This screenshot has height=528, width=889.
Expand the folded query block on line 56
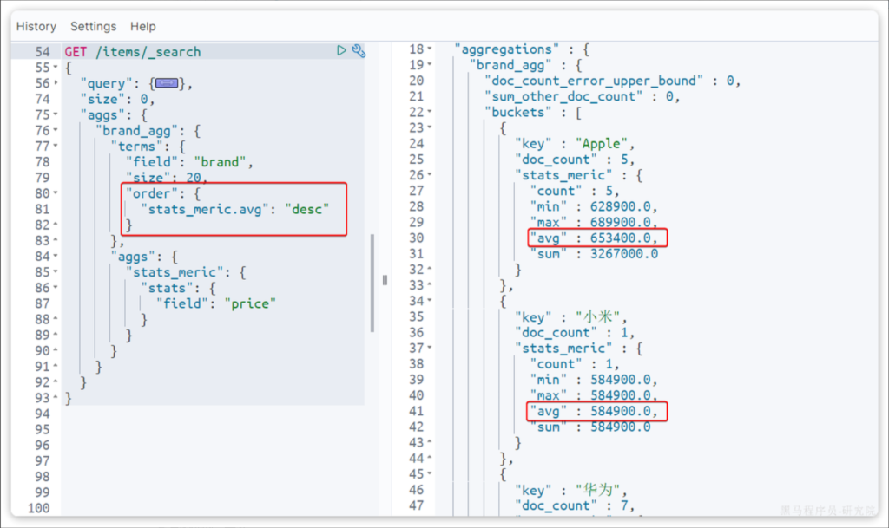[56, 83]
